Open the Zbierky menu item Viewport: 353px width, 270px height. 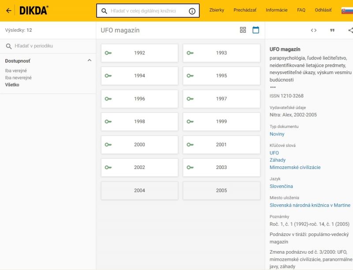tap(217, 10)
